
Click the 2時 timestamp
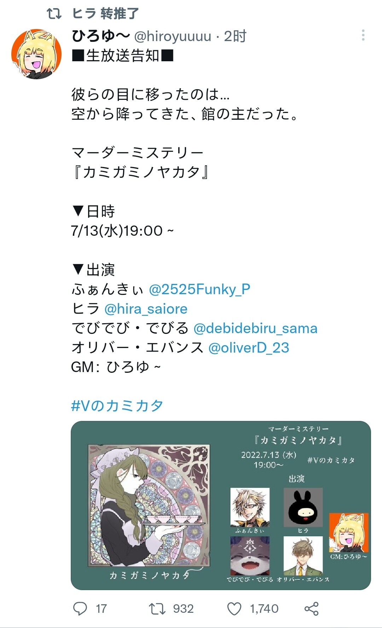[x=235, y=36]
